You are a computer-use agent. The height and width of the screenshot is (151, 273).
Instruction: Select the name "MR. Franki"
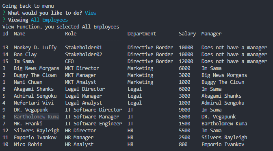[28, 124]
